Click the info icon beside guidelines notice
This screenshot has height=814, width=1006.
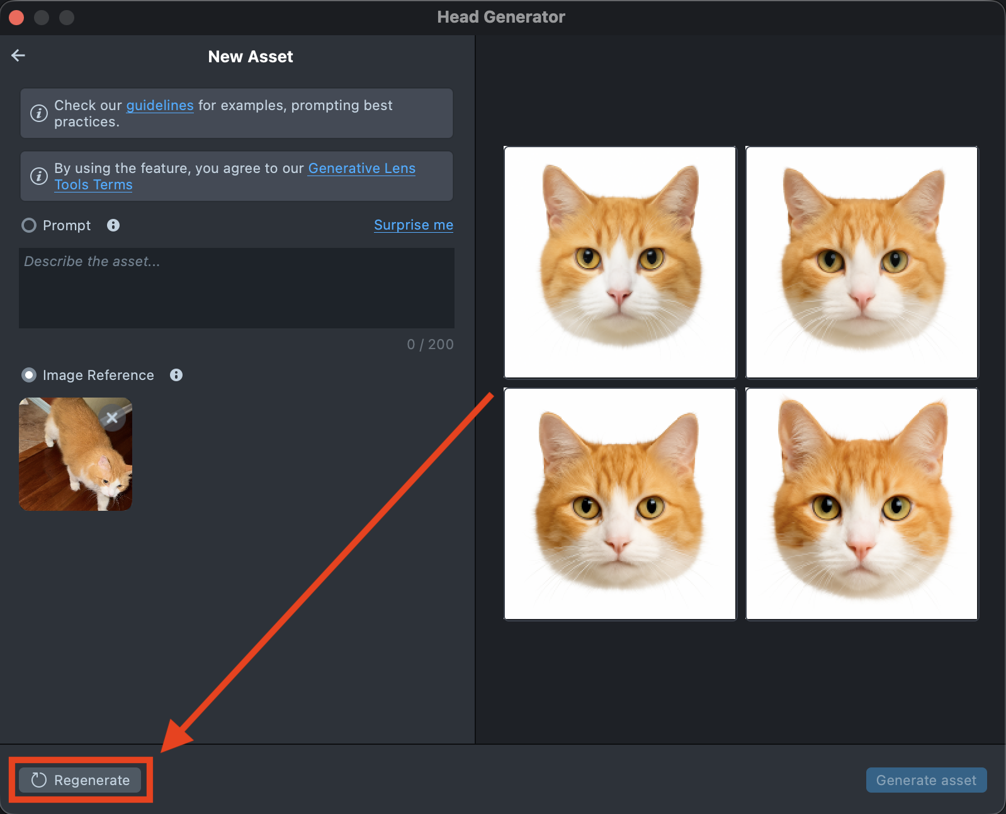coord(39,113)
